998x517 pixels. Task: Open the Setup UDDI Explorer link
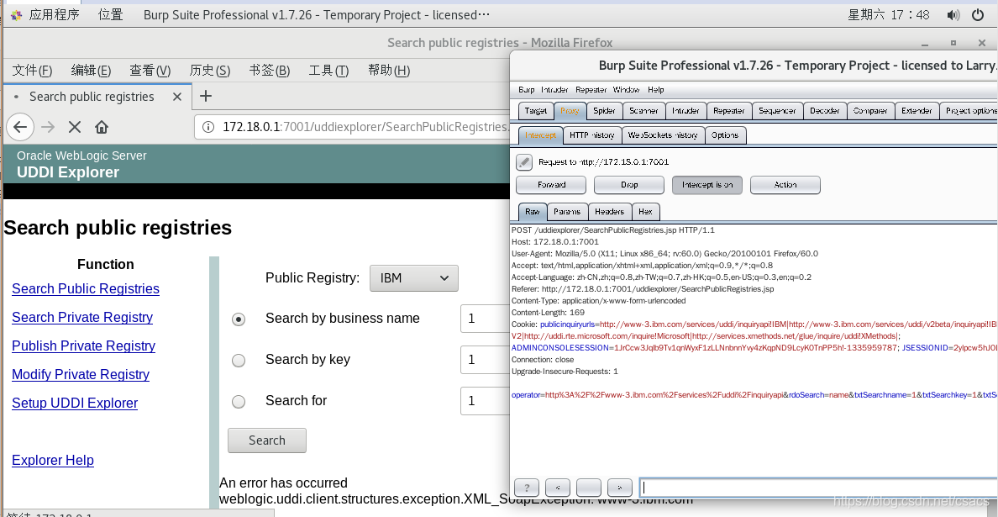click(75, 403)
